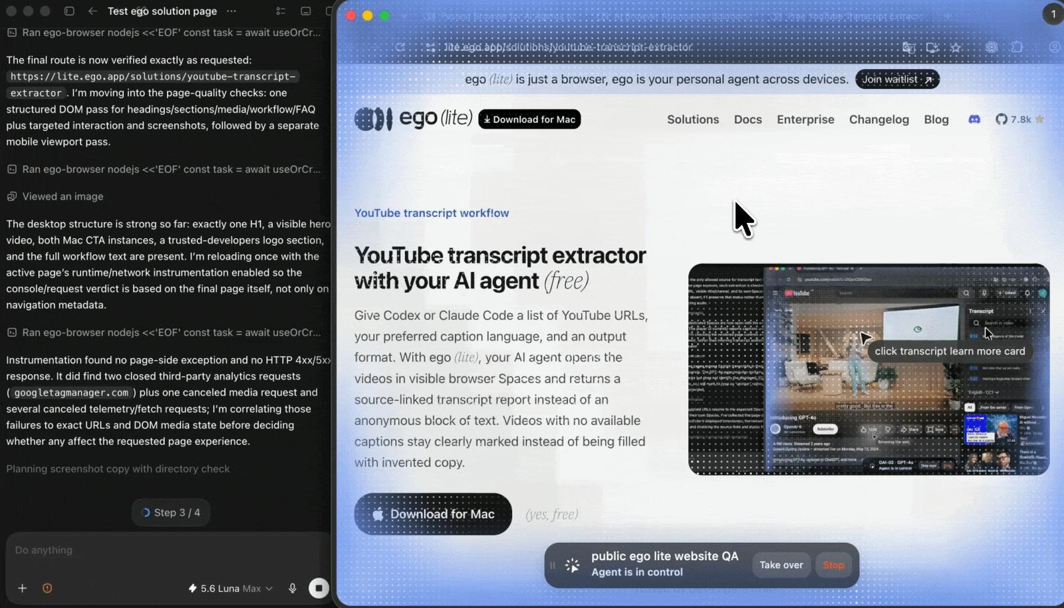
Task: Open the Blog nav item
Action: point(936,120)
